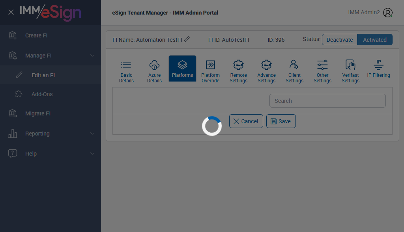Image resolution: width=404 pixels, height=232 pixels.
Task: Open the IP Filtering tab
Action: pos(378,69)
